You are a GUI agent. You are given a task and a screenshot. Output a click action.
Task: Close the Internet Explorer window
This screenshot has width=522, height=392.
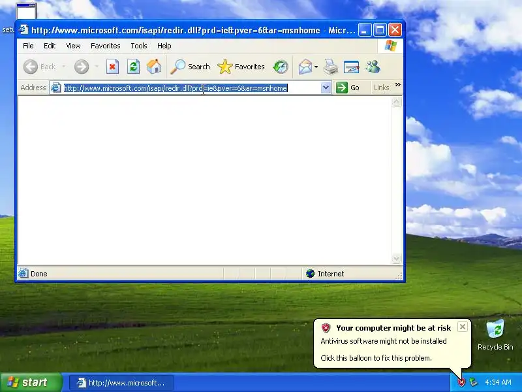click(x=395, y=30)
